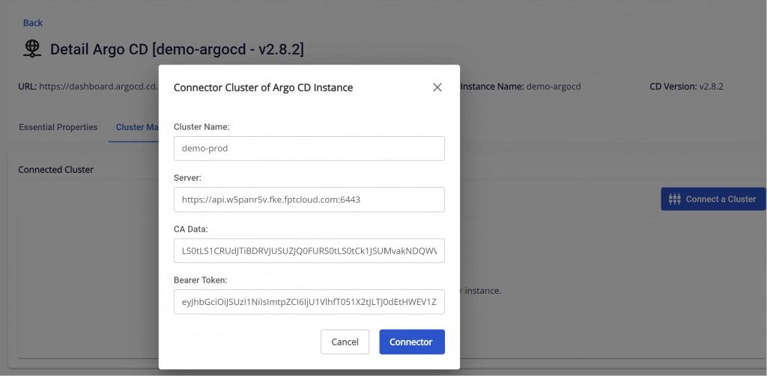Click the CA Data input field
The width and height of the screenshot is (767, 376).
(309, 251)
